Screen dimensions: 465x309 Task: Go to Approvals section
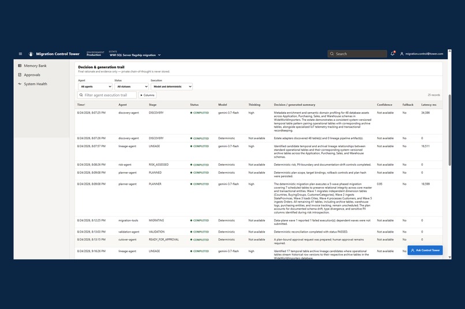click(32, 75)
